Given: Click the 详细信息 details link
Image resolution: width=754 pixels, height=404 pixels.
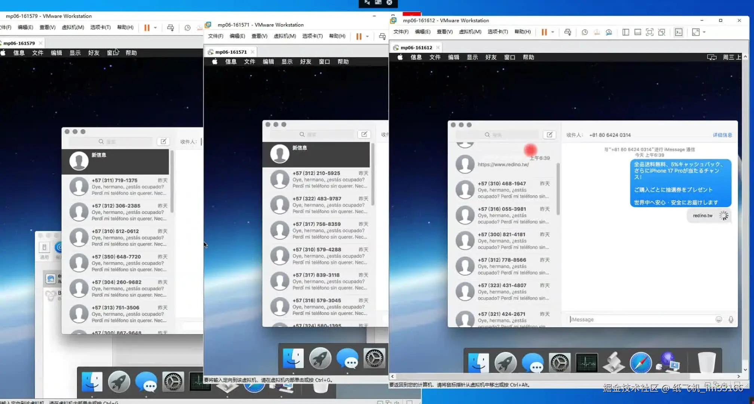Looking at the screenshot, I should pyautogui.click(x=722, y=135).
